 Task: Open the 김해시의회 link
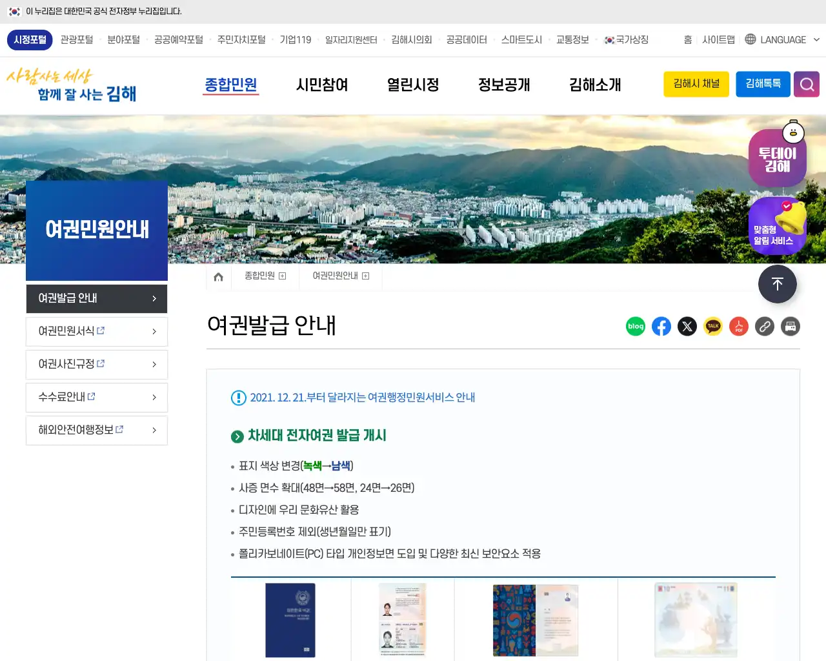[x=412, y=40]
